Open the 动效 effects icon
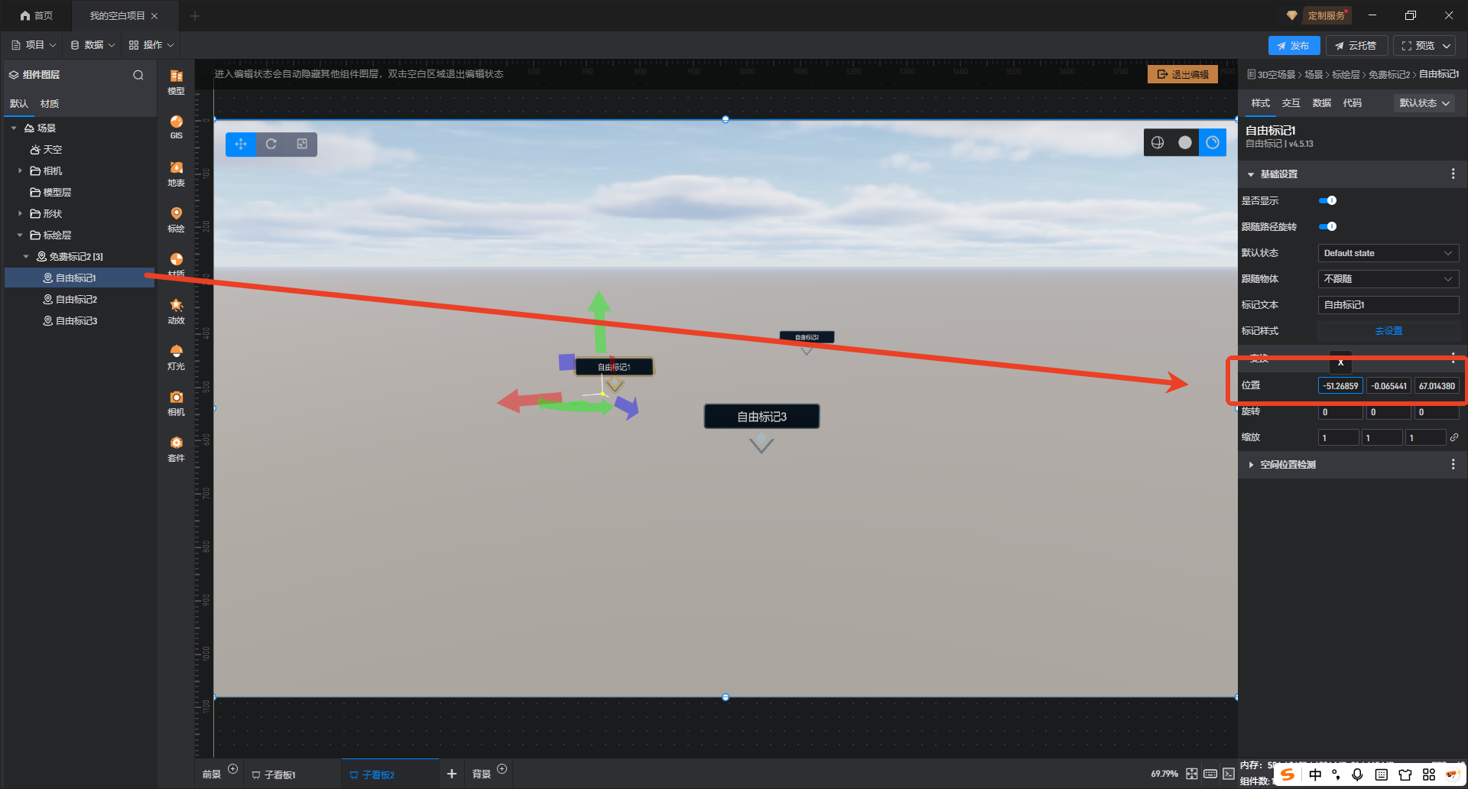This screenshot has height=789, width=1468. point(176,310)
